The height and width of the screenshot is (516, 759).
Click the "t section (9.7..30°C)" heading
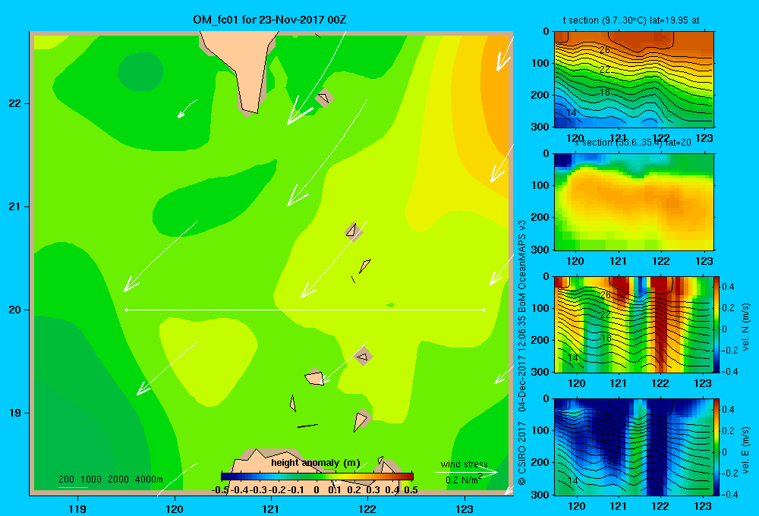pos(605,20)
